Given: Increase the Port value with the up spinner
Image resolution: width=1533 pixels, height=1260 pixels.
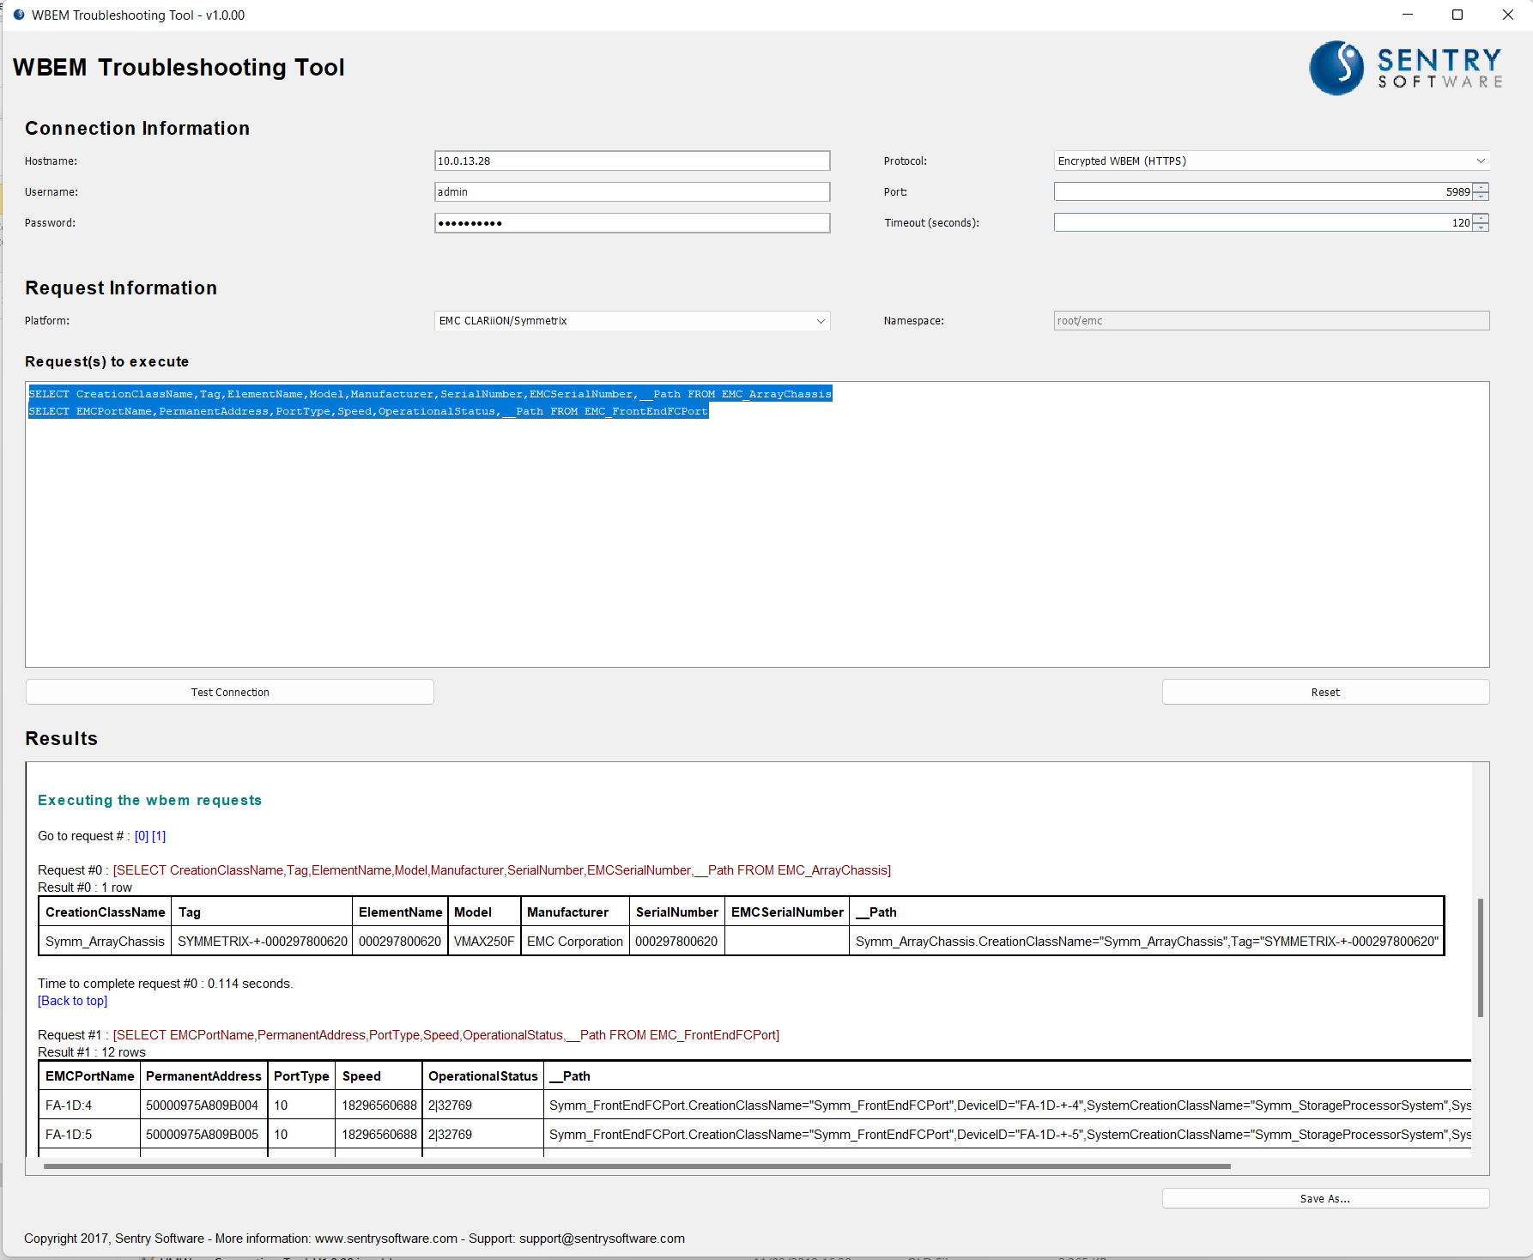Looking at the screenshot, I should 1481,187.
